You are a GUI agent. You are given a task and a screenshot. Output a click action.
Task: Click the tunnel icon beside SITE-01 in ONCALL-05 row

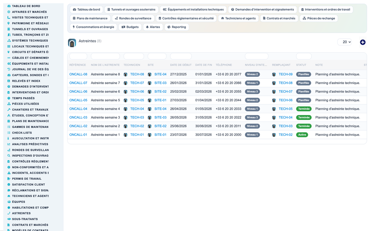click(150, 100)
